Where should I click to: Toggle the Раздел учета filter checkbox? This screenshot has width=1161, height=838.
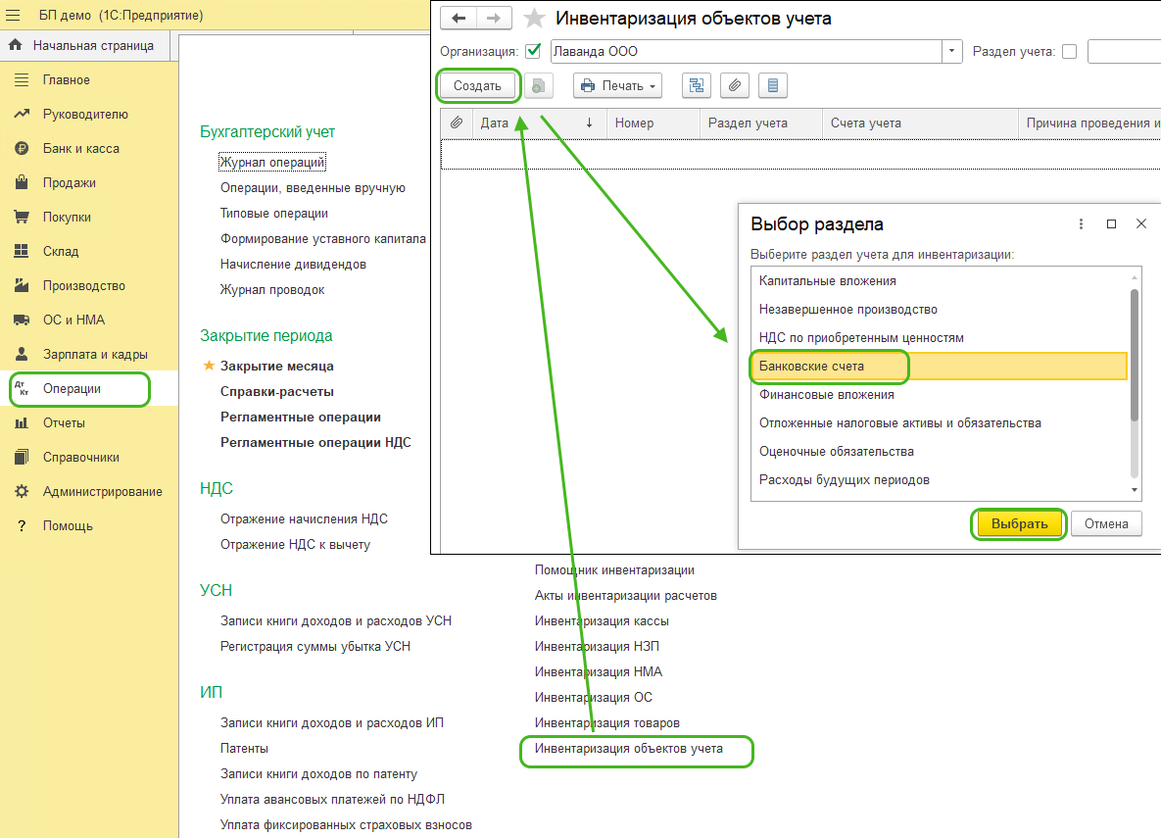pos(1069,51)
